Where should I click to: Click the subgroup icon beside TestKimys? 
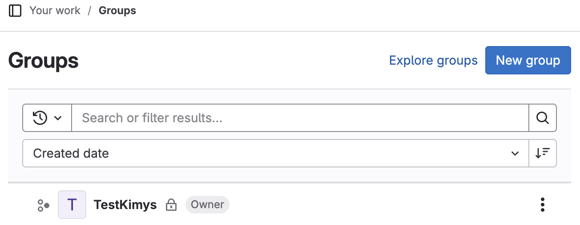click(x=43, y=205)
